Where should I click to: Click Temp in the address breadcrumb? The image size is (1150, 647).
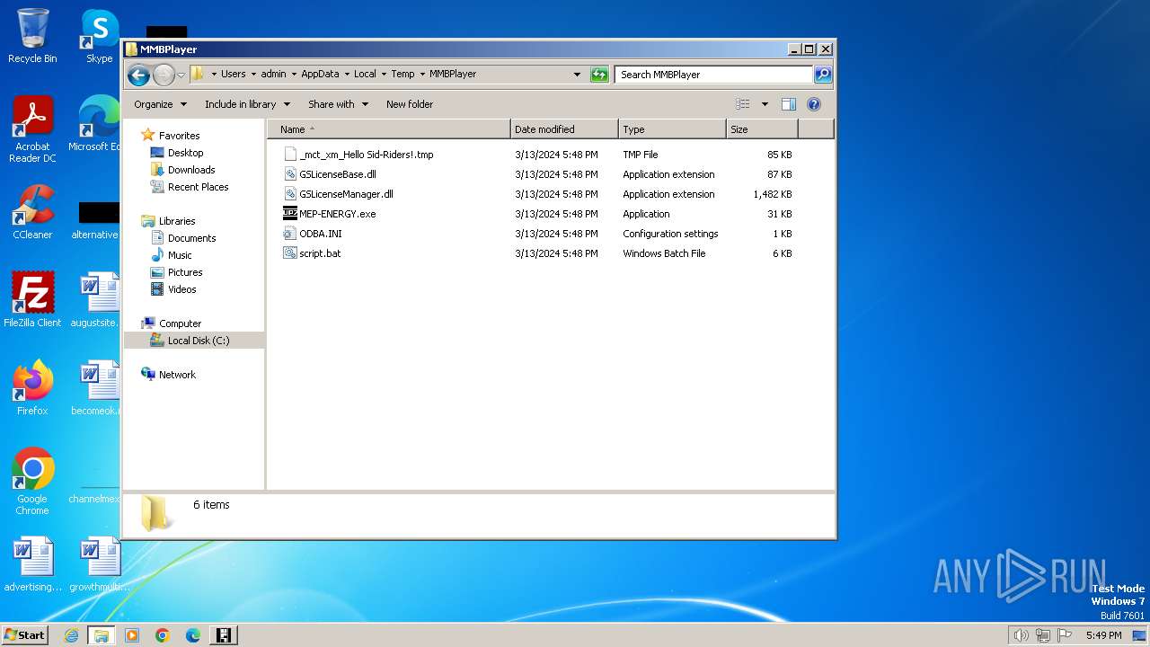coord(402,75)
